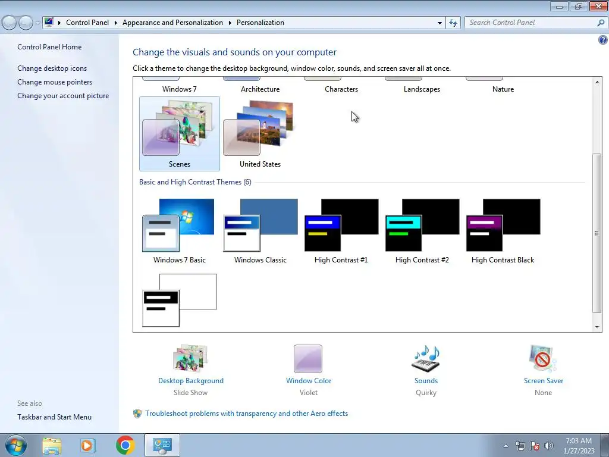Open Change mouse pointers link
Viewport: 609px width, 457px height.
click(x=55, y=82)
